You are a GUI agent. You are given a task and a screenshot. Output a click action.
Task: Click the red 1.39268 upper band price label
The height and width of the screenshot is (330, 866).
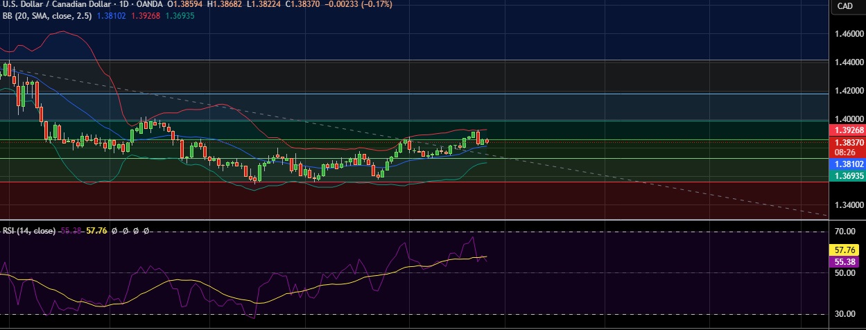[x=847, y=149]
